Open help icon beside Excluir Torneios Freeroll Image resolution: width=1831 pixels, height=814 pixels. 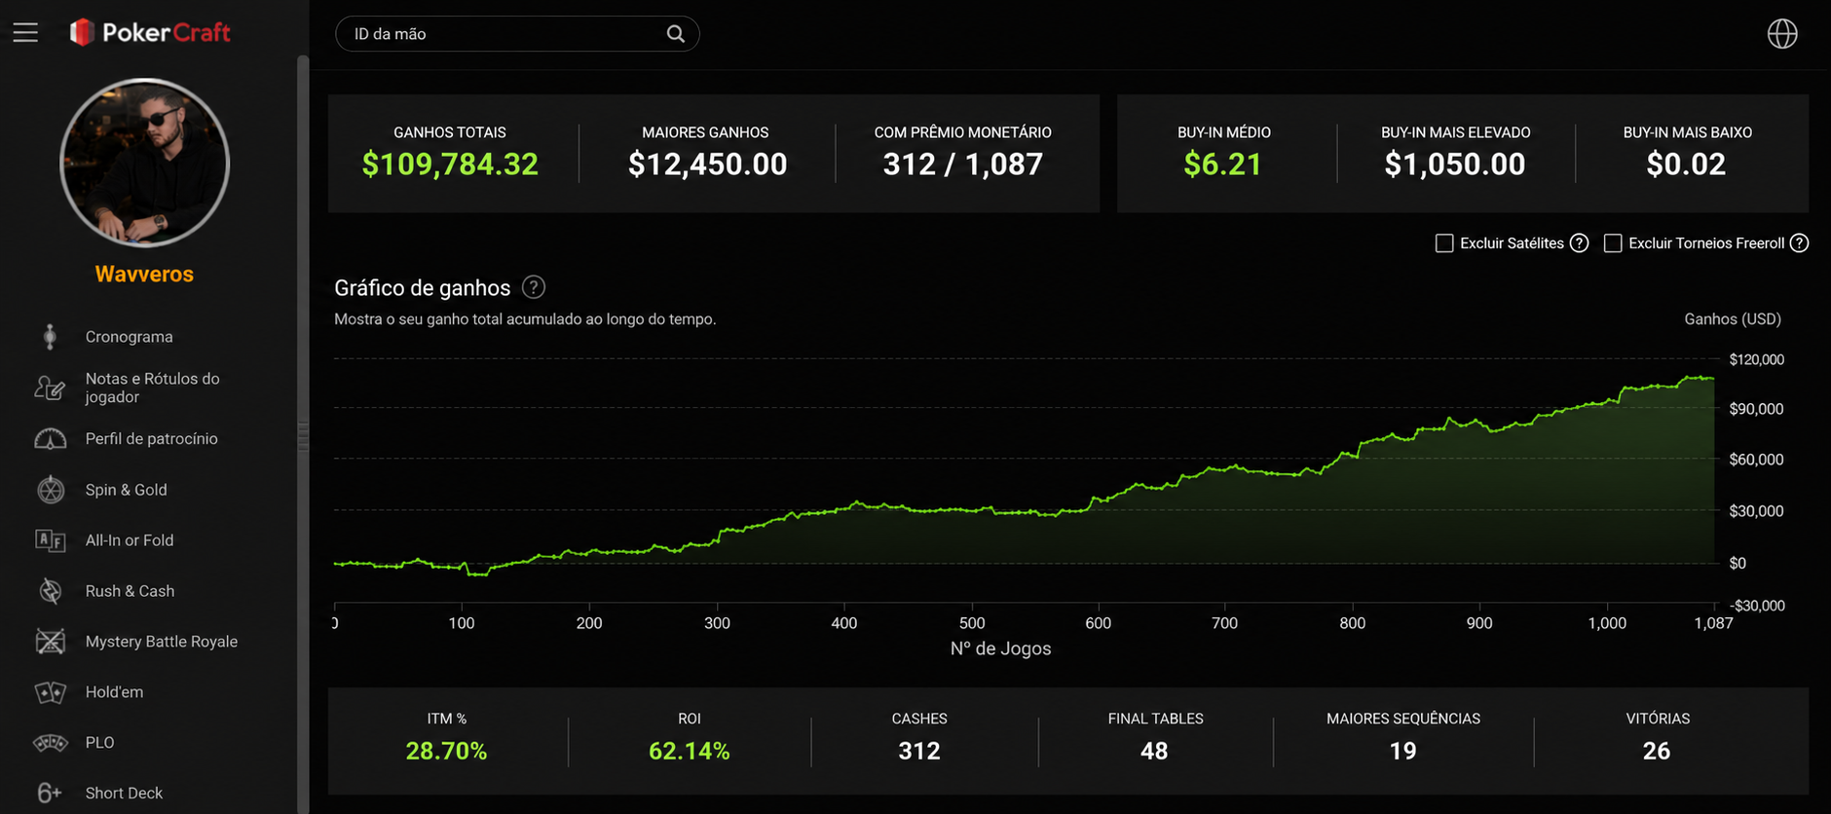[1800, 243]
